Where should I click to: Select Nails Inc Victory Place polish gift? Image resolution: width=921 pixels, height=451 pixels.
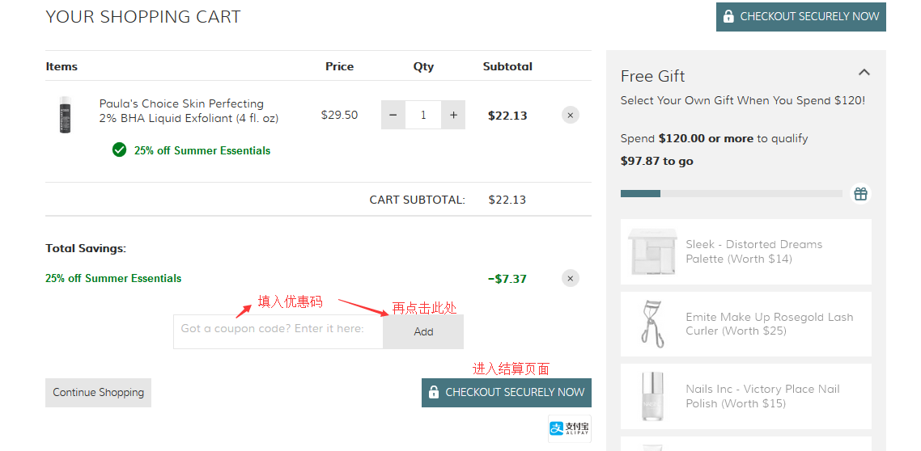[x=745, y=396]
